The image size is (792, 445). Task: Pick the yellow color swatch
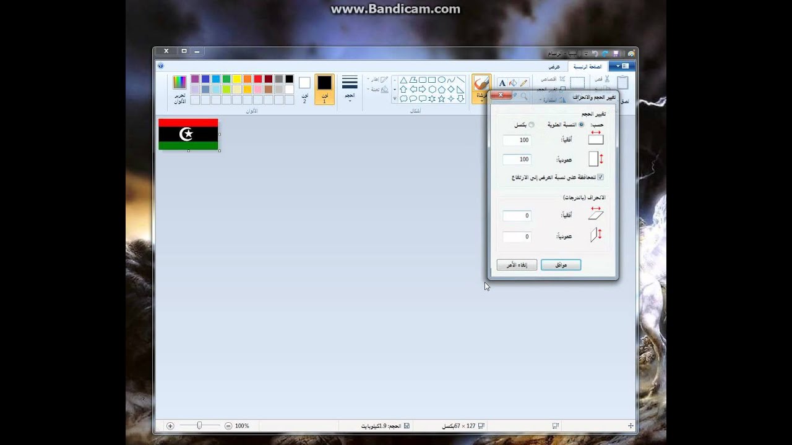tap(237, 79)
